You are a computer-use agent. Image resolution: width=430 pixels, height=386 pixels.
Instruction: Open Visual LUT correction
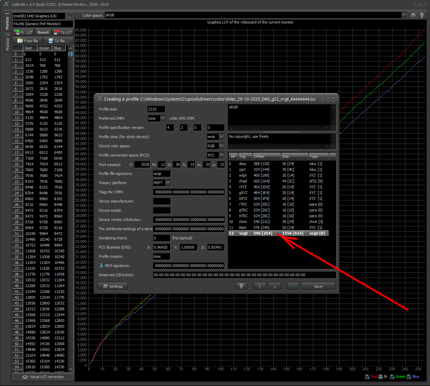tap(43, 377)
